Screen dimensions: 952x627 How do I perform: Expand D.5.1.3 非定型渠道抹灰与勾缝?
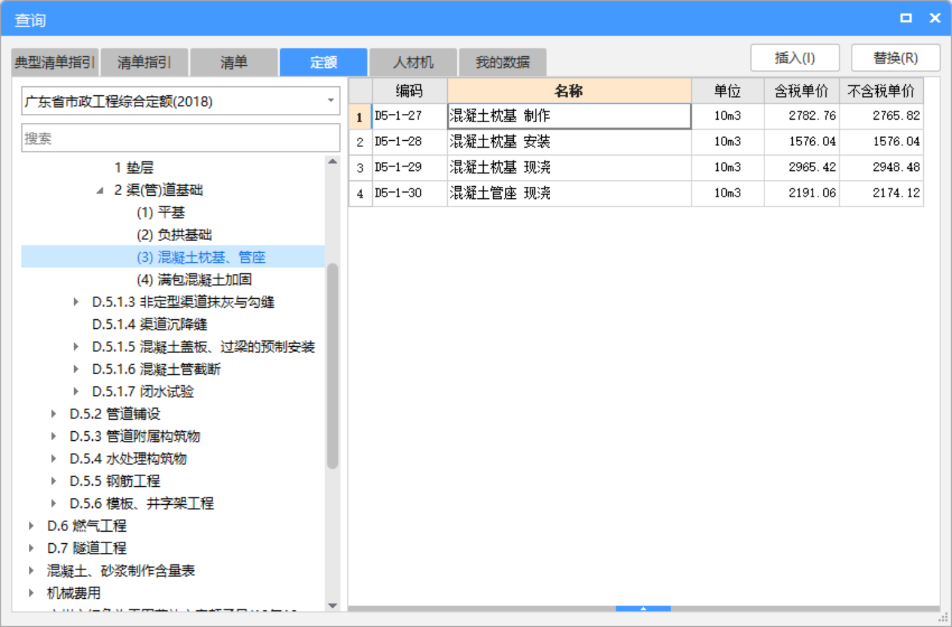[x=76, y=302]
